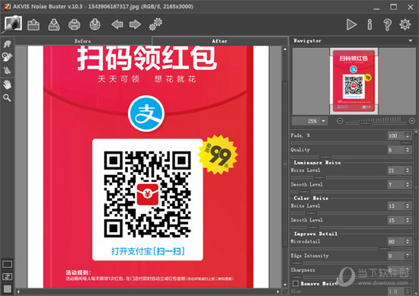This screenshot has height=296, width=419.
Task: Print the image with the printer icon
Action: coord(75,25)
